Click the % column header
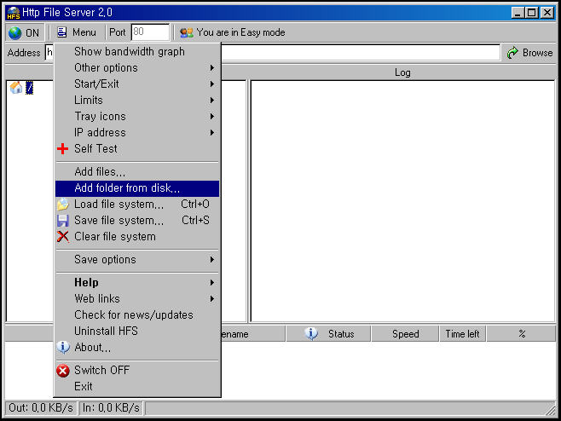This screenshot has width=561, height=421. [x=522, y=334]
